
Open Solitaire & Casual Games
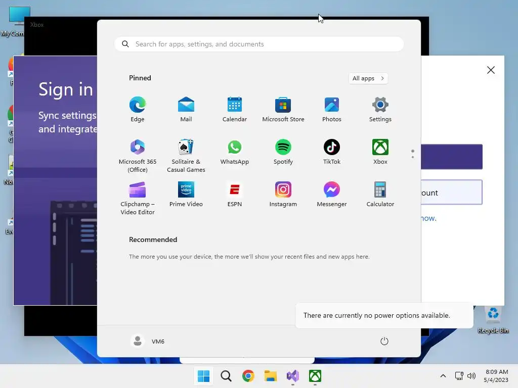pyautogui.click(x=186, y=156)
